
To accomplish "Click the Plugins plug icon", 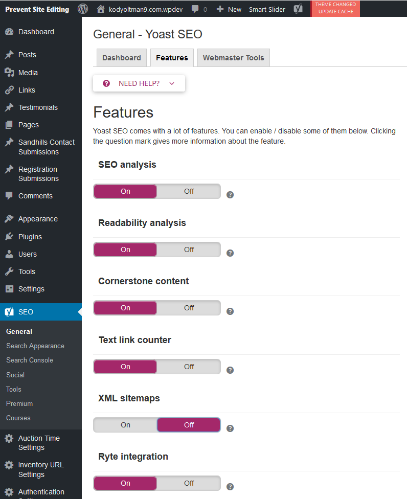I will [9, 236].
